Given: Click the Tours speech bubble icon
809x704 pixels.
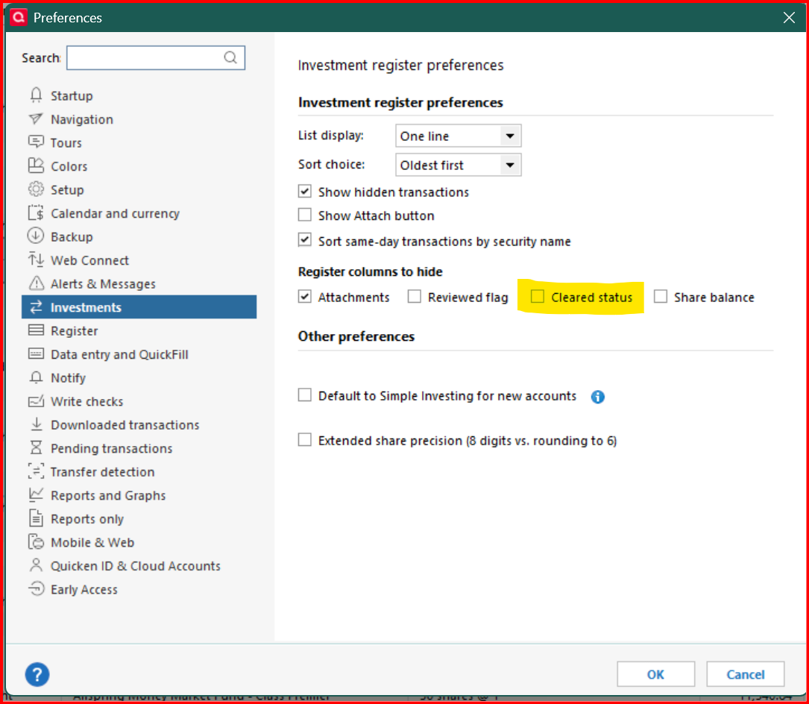Looking at the screenshot, I should [36, 142].
